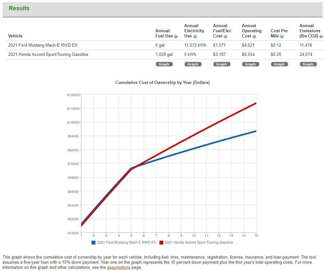The width and height of the screenshot is (325, 271).
Task: Click red legend swatch for Honda Accord
Action: coord(161,243)
